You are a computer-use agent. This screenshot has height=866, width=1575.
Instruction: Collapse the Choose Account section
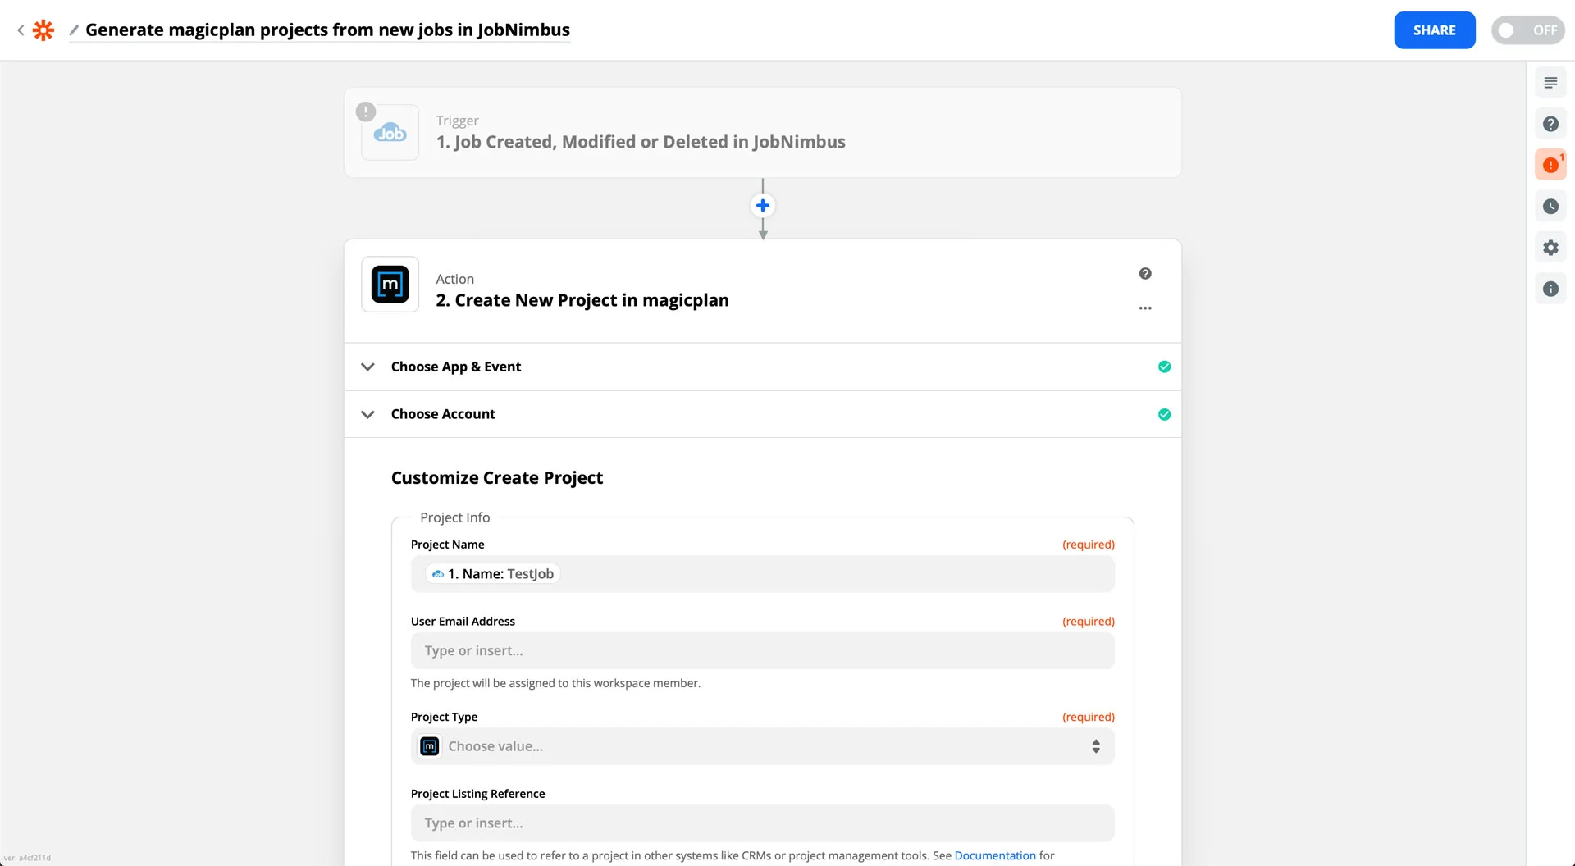pyautogui.click(x=367, y=414)
